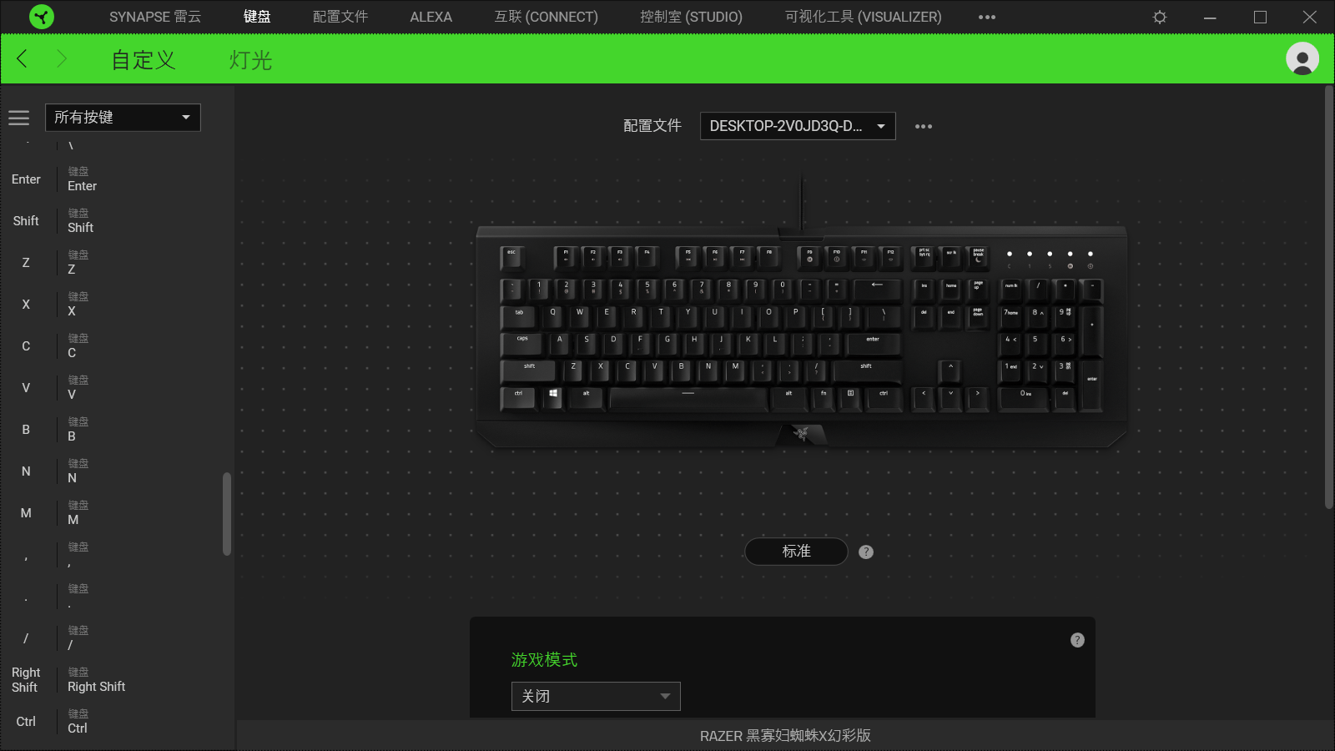Click the Razer logo on keyboard image

801,433
